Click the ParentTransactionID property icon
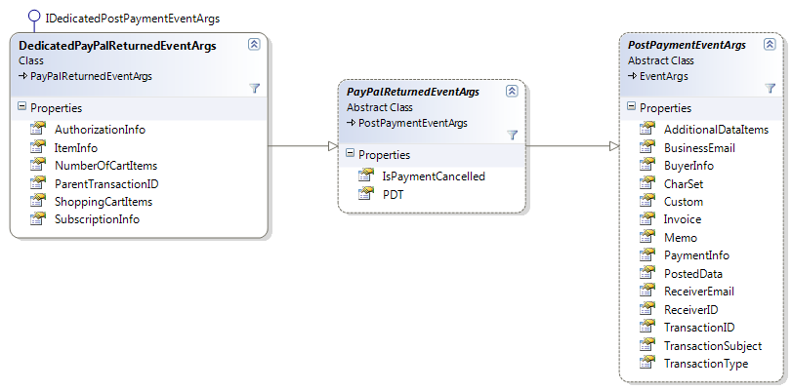Image resolution: width=792 pixels, height=390 pixels. pos(38,183)
